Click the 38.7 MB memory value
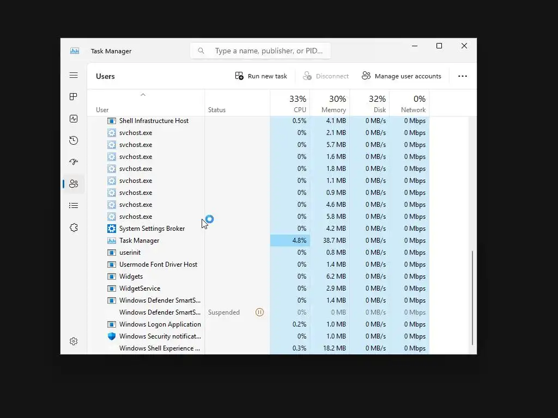 (335, 241)
